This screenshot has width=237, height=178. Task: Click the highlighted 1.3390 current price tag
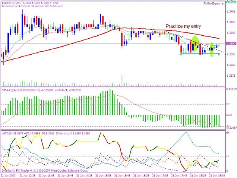click(x=231, y=44)
